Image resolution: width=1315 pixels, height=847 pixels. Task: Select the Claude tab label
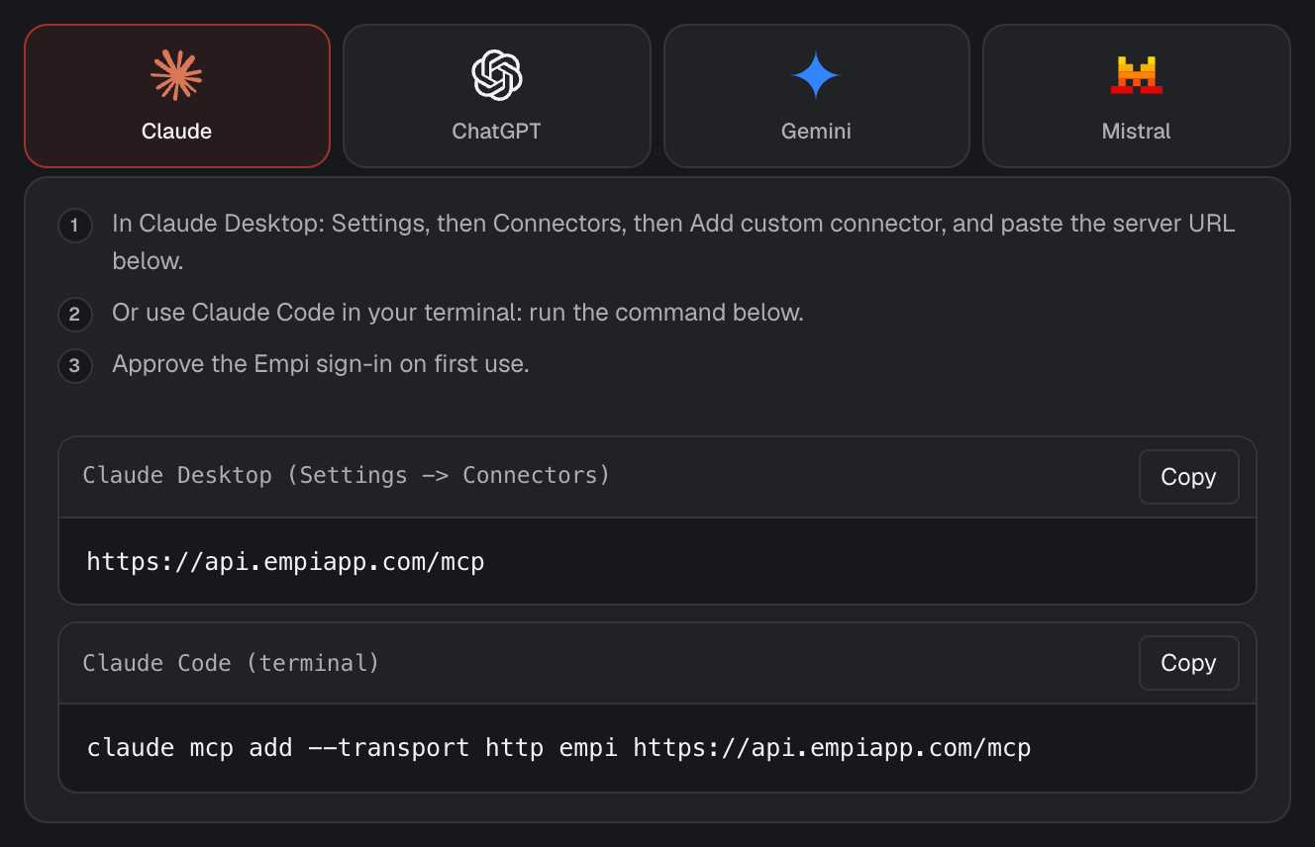(x=176, y=132)
